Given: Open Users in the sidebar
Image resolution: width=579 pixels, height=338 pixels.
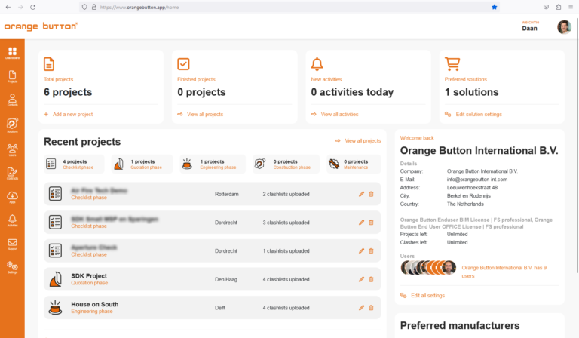Looking at the screenshot, I should coord(12,149).
